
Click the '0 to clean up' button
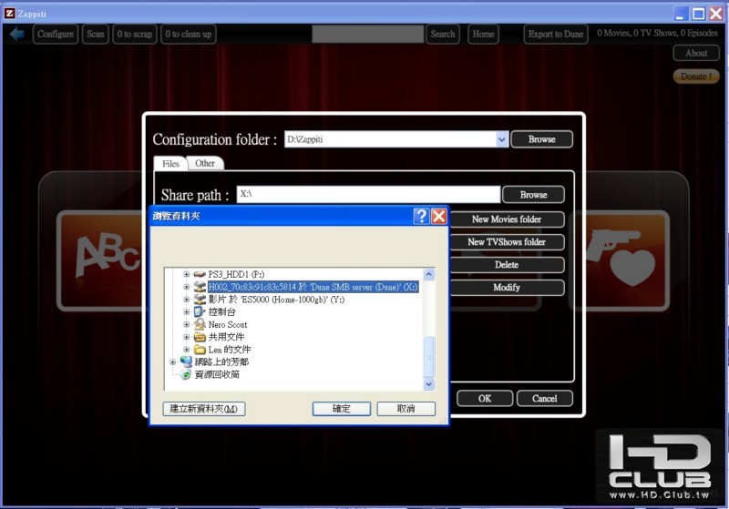189,34
